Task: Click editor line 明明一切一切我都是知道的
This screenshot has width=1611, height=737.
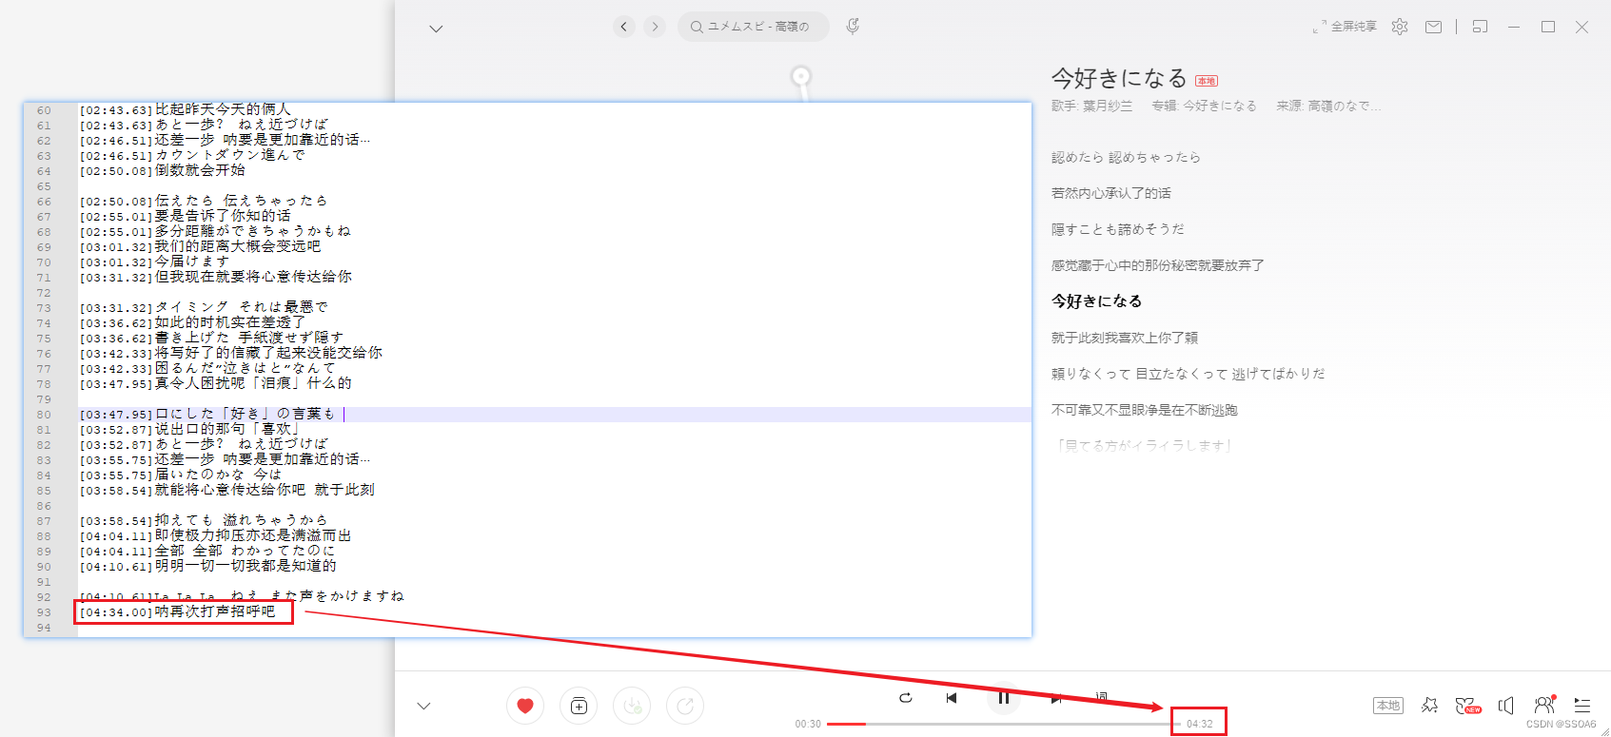Action: pyautogui.click(x=208, y=566)
